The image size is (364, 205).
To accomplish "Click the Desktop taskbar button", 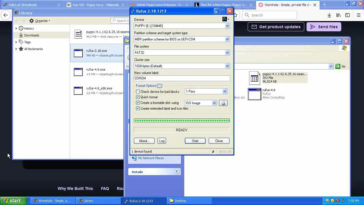I will tap(189, 201).
